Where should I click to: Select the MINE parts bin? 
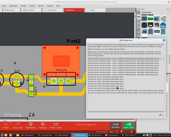point(138,21)
